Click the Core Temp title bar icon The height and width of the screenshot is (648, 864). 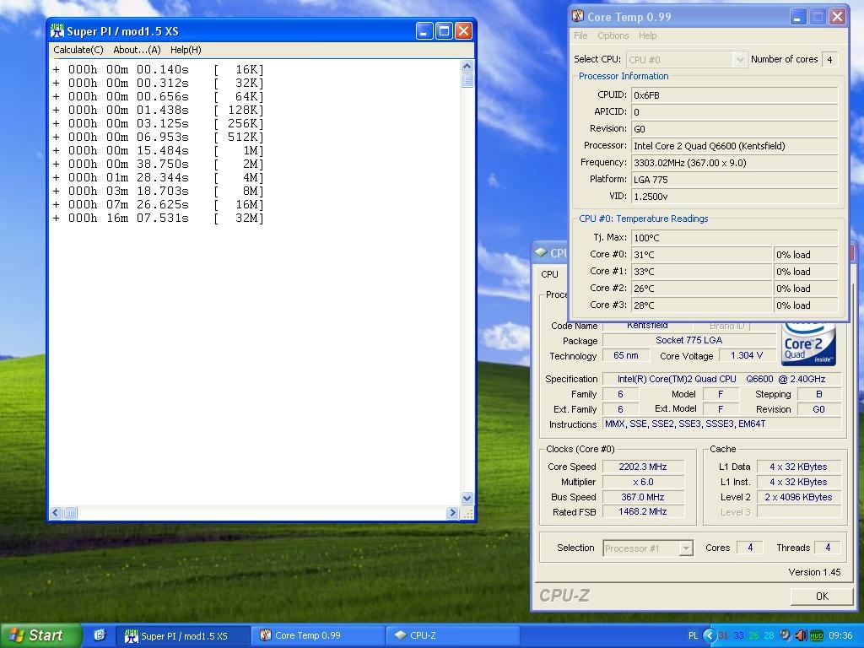pyautogui.click(x=578, y=16)
